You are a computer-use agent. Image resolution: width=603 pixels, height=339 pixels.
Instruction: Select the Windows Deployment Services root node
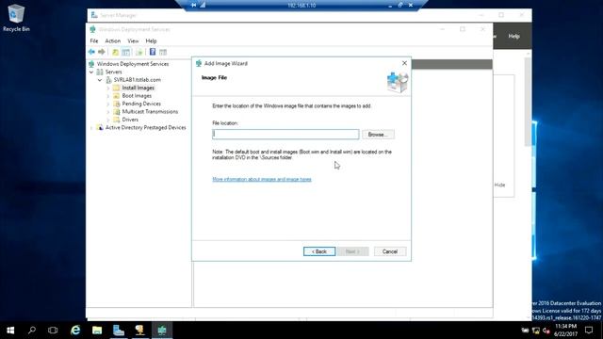[x=133, y=64]
